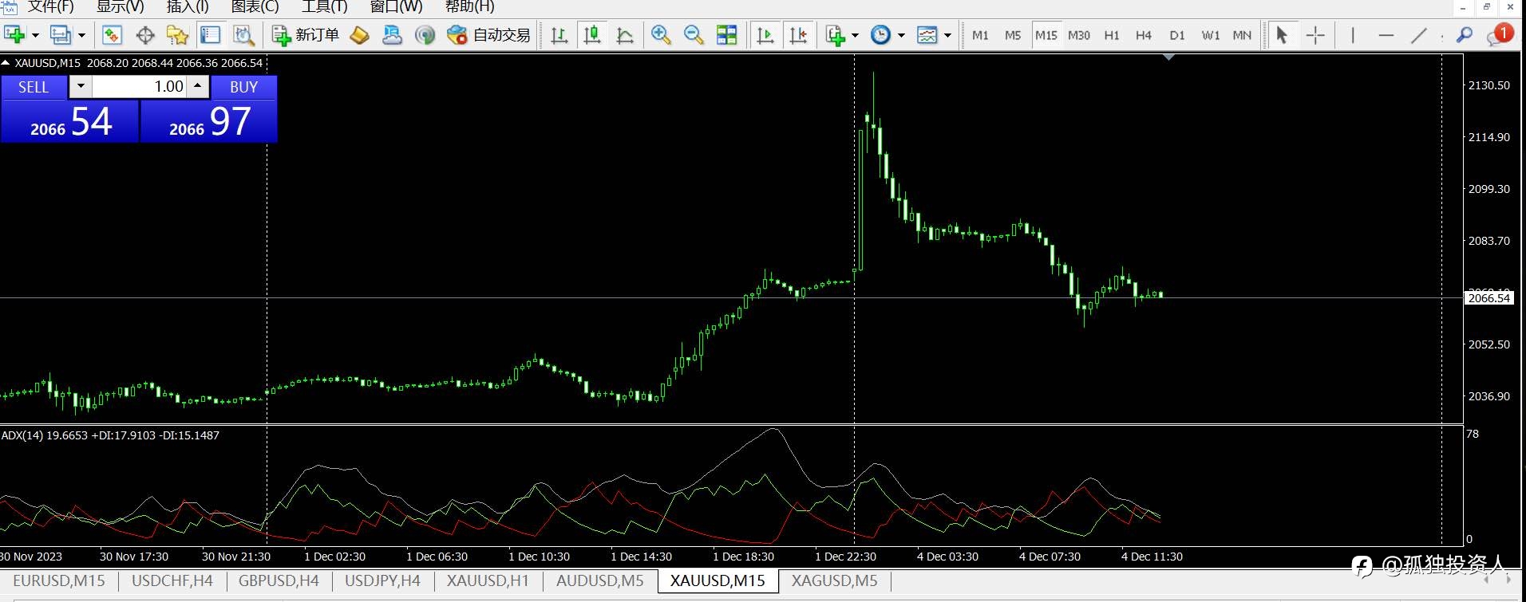Select the trendline drawing tool
The height and width of the screenshot is (602, 1526).
[x=1419, y=35]
